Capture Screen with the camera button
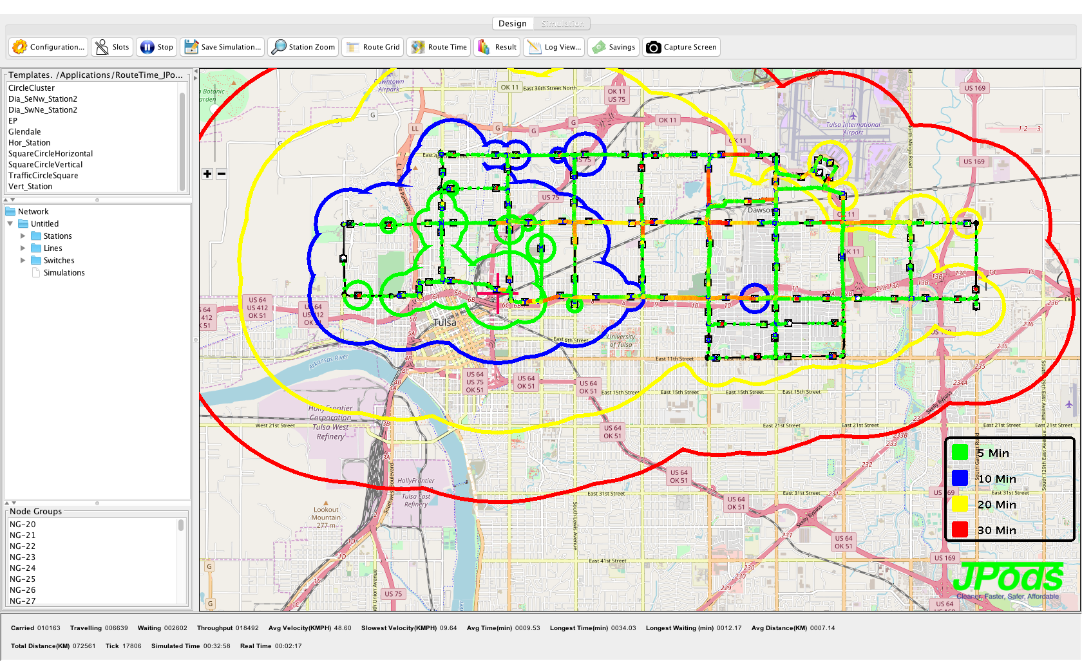Screen dimensions: 1082x661 tap(654, 47)
